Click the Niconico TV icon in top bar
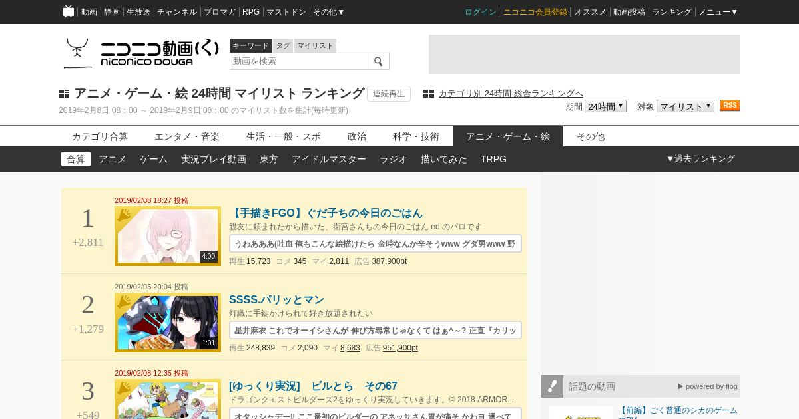The width and height of the screenshot is (799, 419). click(x=68, y=11)
